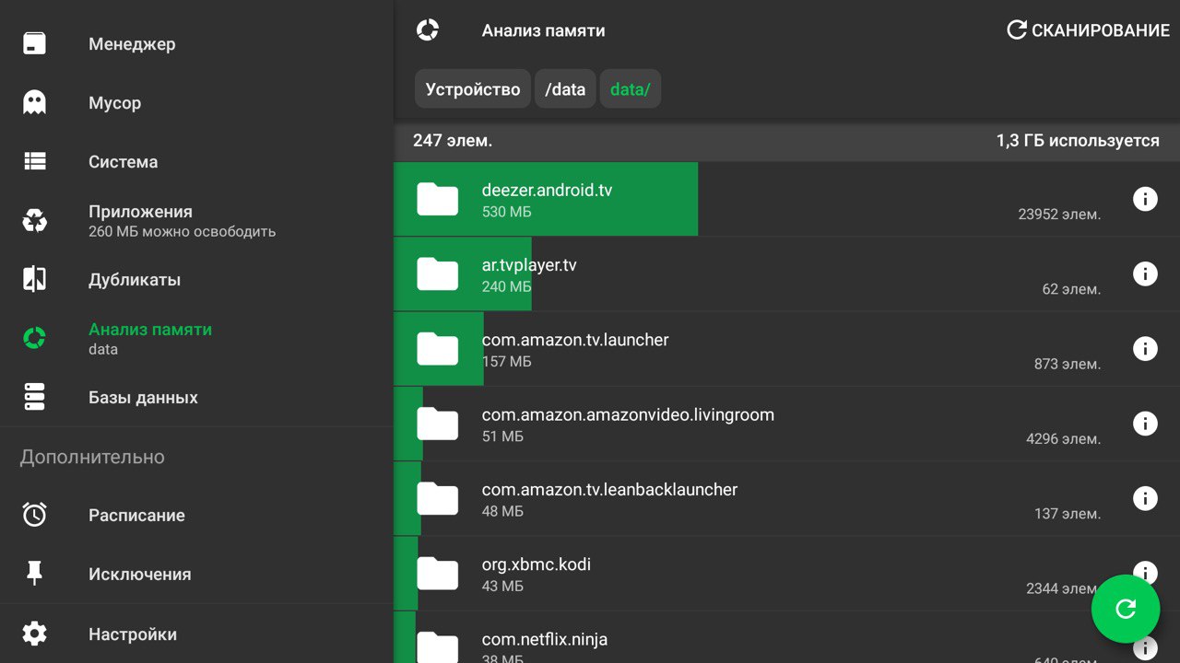Open folder named com.amazon.tv.launcher
This screenshot has height=663, width=1180.
pyautogui.click(x=786, y=348)
